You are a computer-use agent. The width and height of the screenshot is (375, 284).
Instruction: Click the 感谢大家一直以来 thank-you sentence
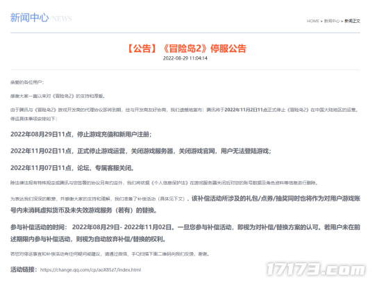pos(58,96)
